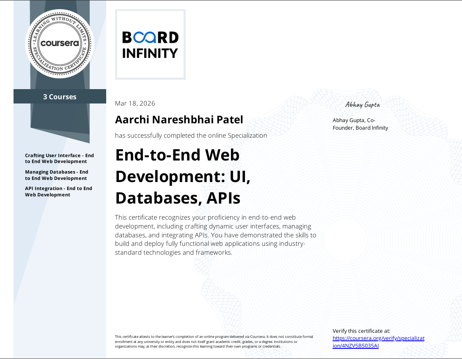Expand the certificate description paragraph

tap(216, 235)
